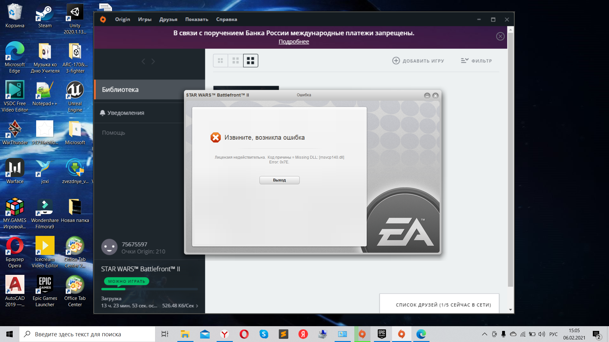Open File Explorer from the taskbar

click(185, 334)
